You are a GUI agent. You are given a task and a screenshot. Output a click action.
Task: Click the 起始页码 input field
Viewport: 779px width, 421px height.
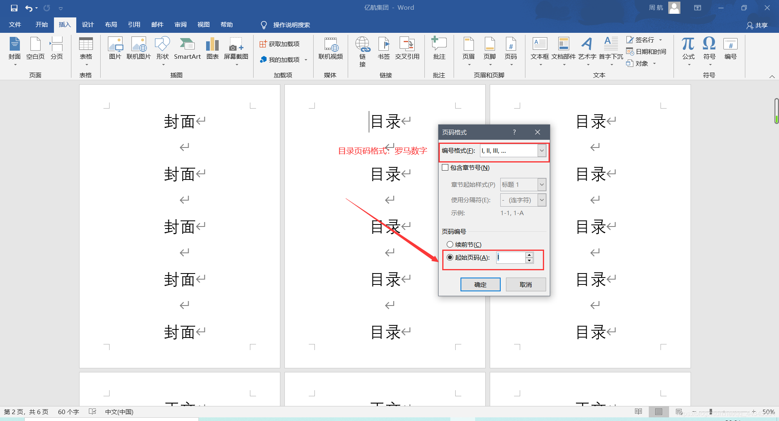coord(510,257)
